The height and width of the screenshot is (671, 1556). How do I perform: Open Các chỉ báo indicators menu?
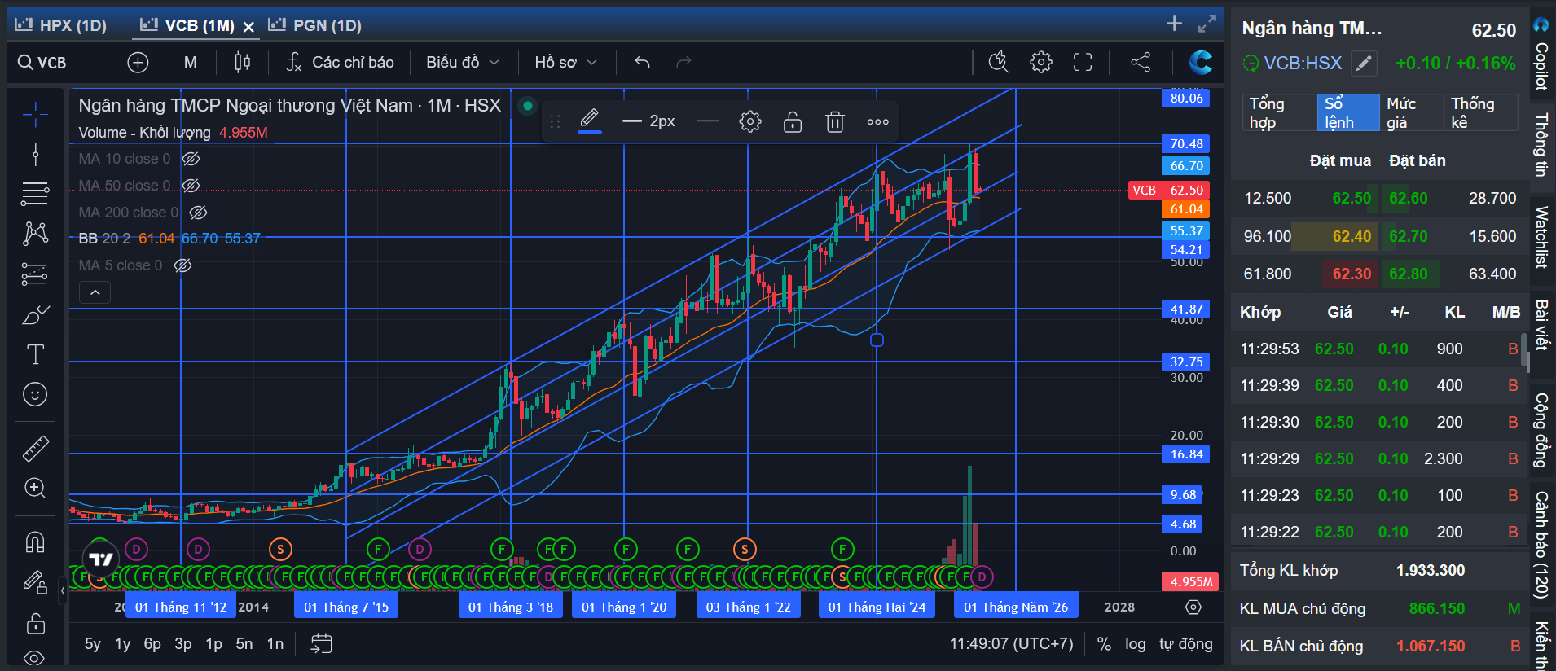[x=340, y=63]
